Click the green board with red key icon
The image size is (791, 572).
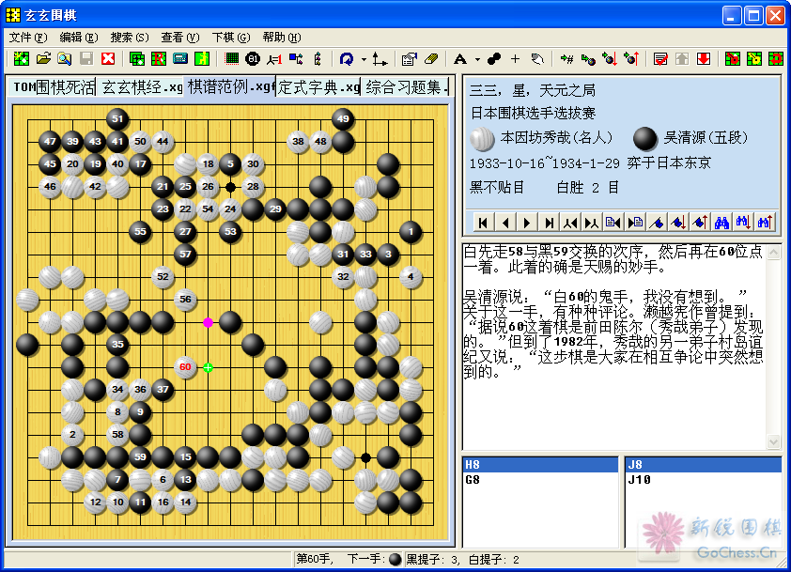tap(733, 58)
